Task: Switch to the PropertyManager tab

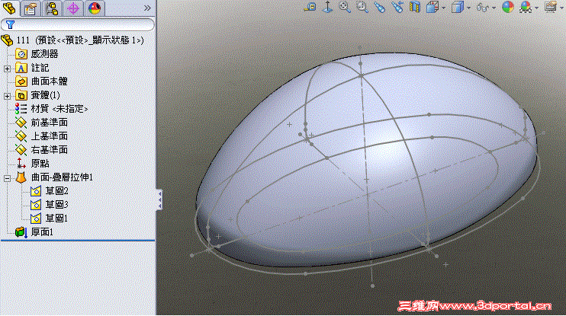Action: (x=31, y=8)
